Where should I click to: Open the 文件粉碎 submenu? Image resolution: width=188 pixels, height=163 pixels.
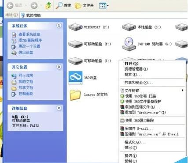coord(152,91)
